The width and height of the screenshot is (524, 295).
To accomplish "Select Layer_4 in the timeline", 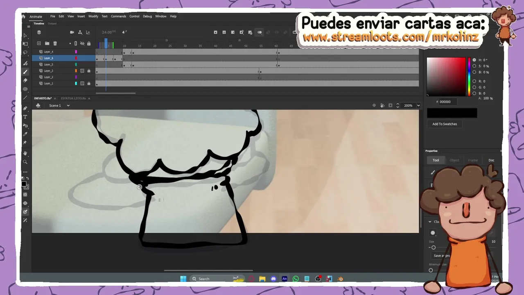I will point(48,52).
